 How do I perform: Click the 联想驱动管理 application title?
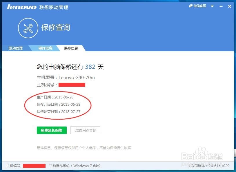(x=54, y=7)
